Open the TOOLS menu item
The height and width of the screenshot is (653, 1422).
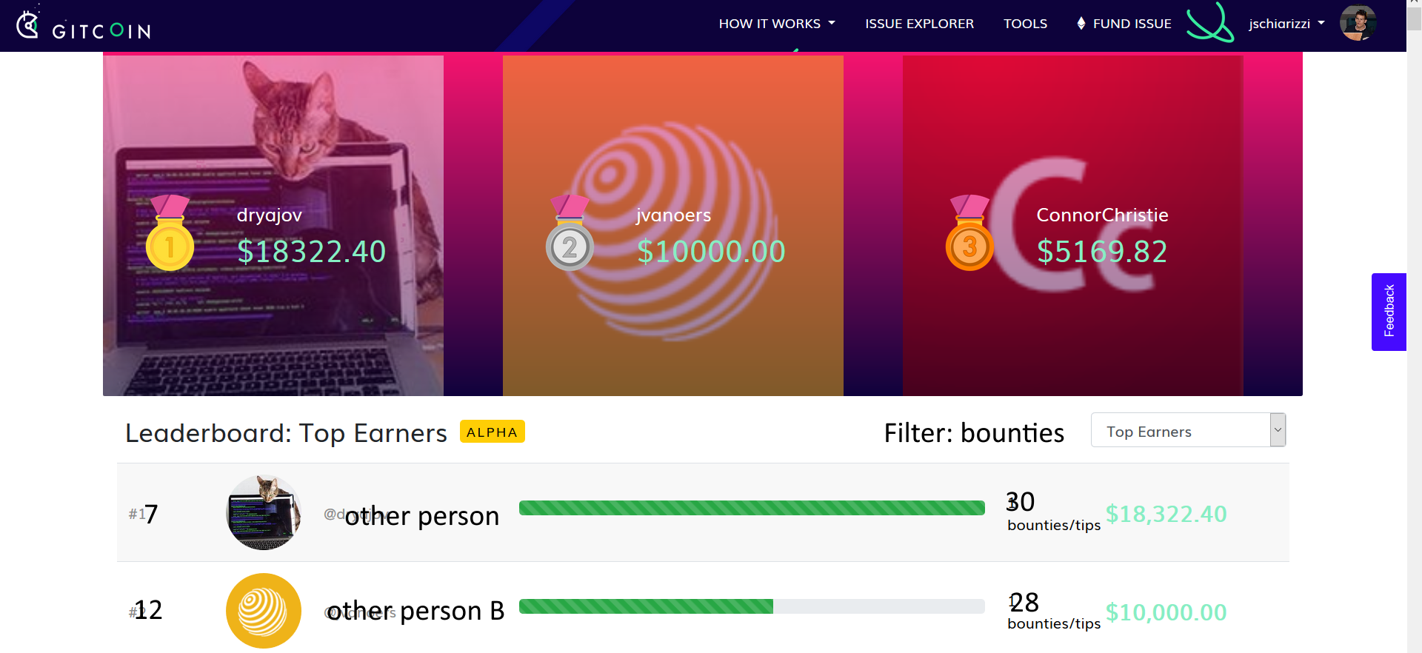coord(1025,23)
